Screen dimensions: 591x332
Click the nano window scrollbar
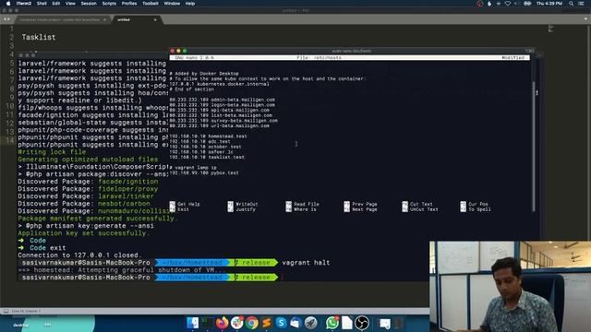coord(534,147)
